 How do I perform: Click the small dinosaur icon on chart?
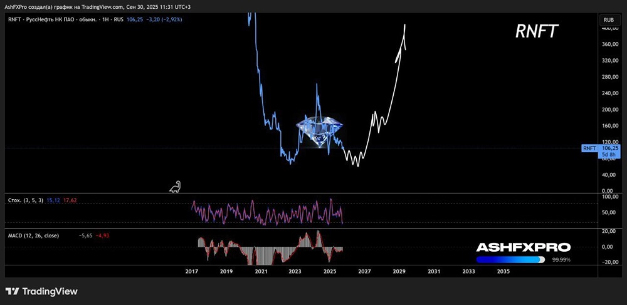175,187
